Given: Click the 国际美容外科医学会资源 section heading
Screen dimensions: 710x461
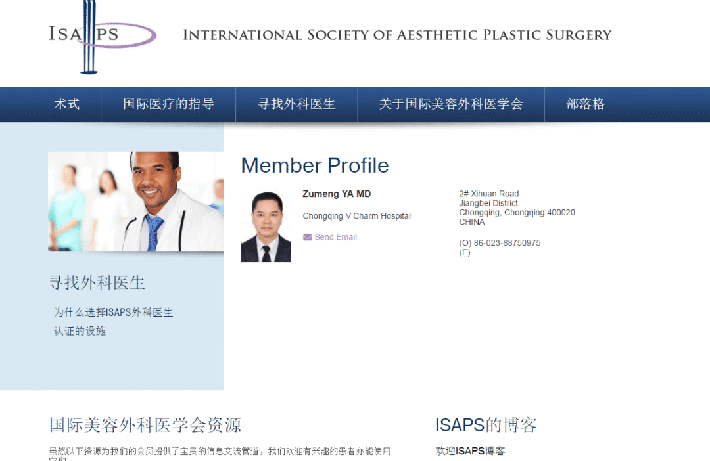Looking at the screenshot, I should [145, 425].
